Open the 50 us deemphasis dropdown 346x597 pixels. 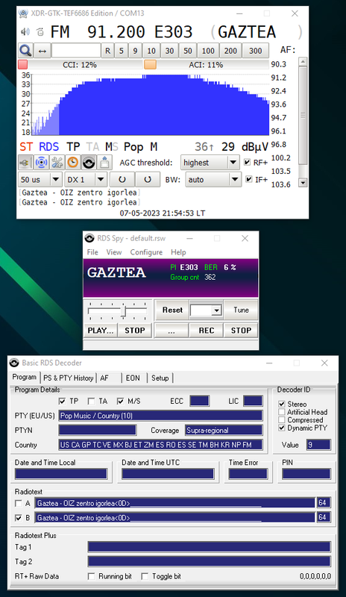[x=40, y=179]
